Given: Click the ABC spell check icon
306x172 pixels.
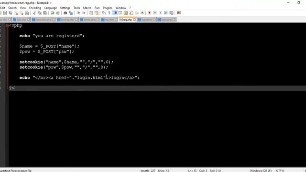Looking at the screenshot, I should [x=179, y=13].
